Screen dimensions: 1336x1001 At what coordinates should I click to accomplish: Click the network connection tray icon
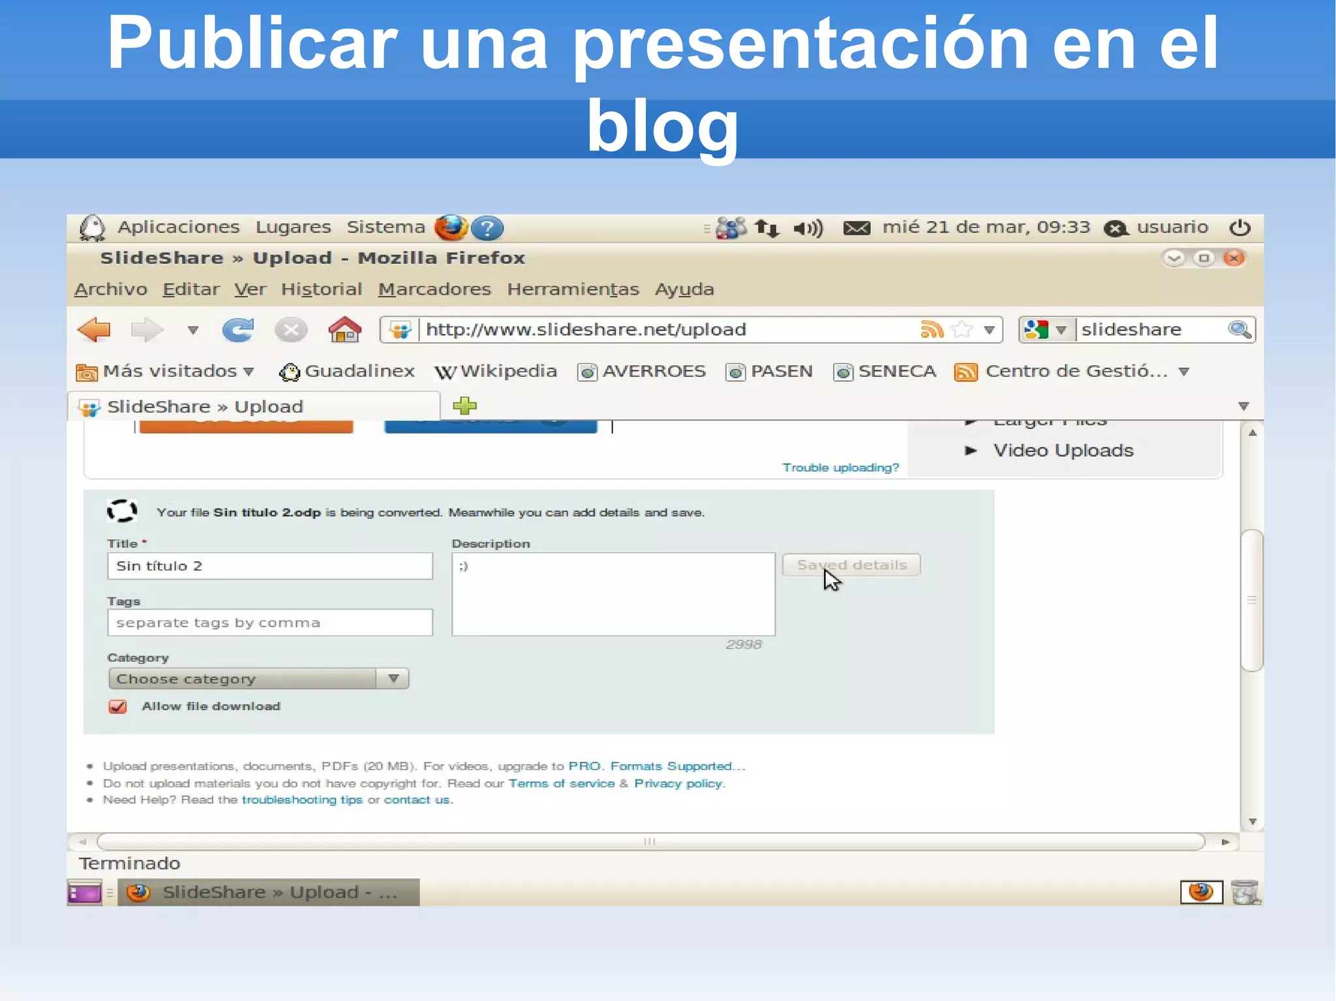(x=767, y=228)
